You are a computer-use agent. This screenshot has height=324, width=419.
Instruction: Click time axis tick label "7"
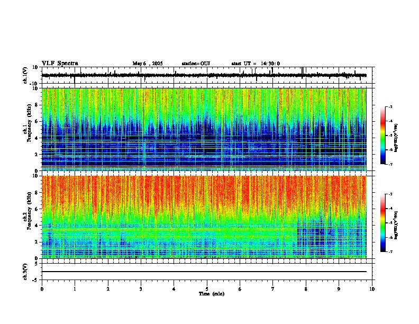273,289
